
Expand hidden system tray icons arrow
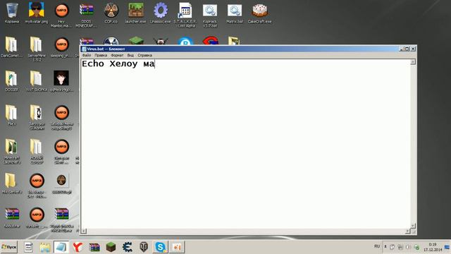(385, 246)
